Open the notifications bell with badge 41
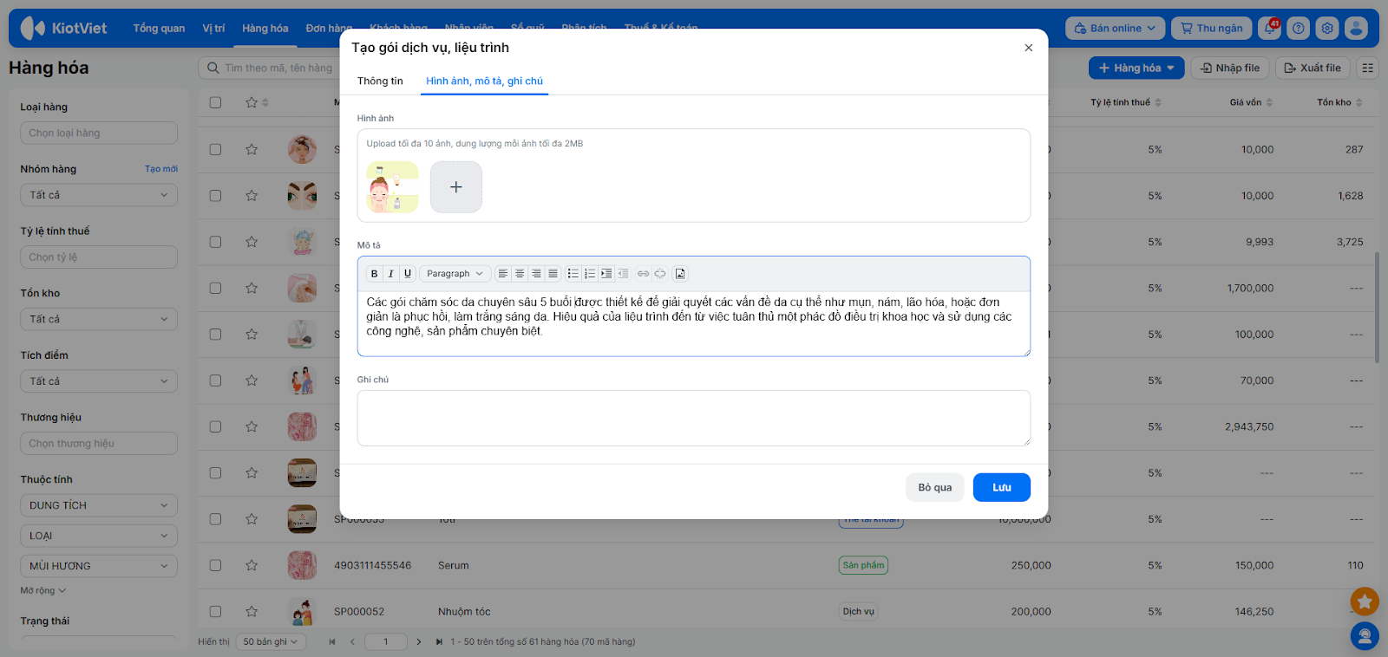 tap(1270, 29)
